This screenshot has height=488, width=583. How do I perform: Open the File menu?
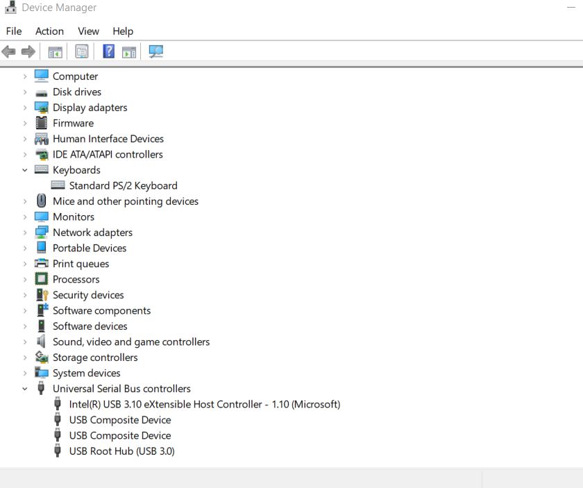coord(14,31)
